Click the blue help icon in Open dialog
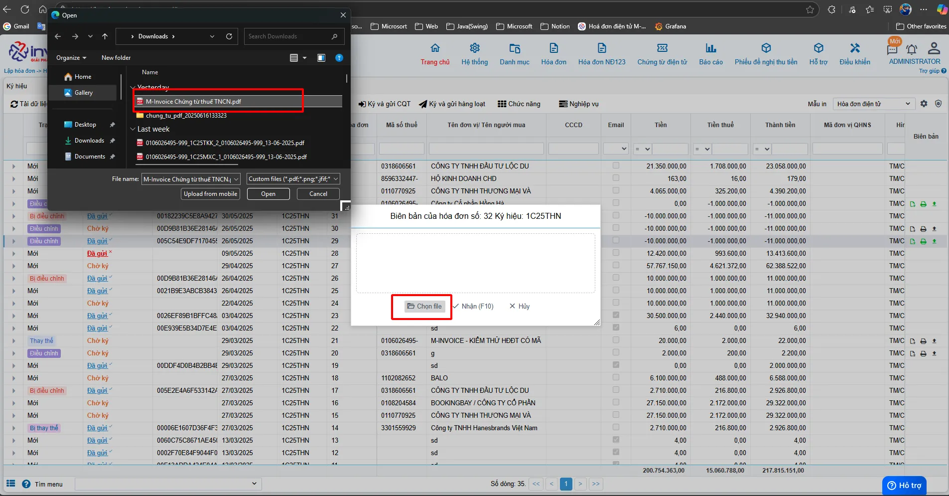Viewport: 949px width, 496px height. pos(339,58)
